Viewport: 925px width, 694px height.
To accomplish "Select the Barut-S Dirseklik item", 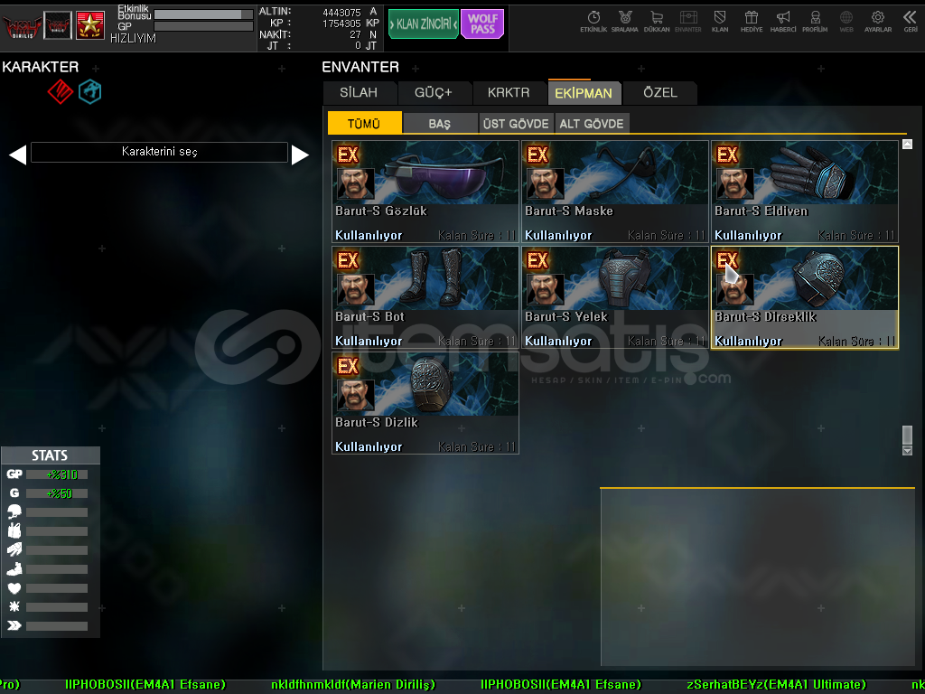I will (805, 296).
